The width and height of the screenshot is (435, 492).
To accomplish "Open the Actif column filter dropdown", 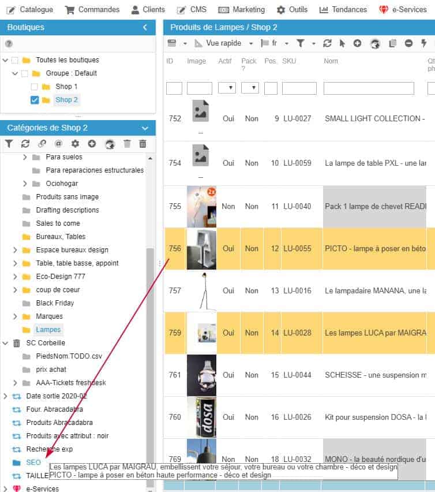I will [227, 88].
